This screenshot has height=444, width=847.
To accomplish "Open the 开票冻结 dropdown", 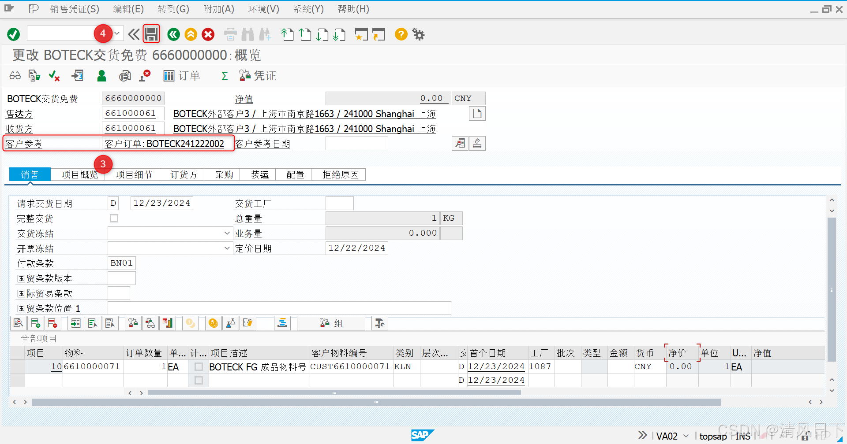I will 227,248.
